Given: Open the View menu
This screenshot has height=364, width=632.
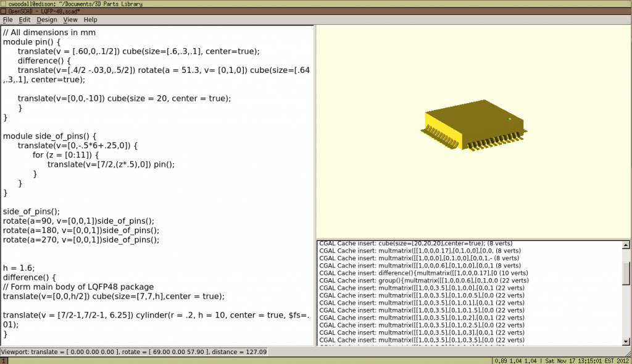Looking at the screenshot, I should pyautogui.click(x=70, y=19).
